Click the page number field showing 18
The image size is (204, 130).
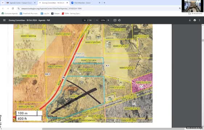(x=85, y=20)
